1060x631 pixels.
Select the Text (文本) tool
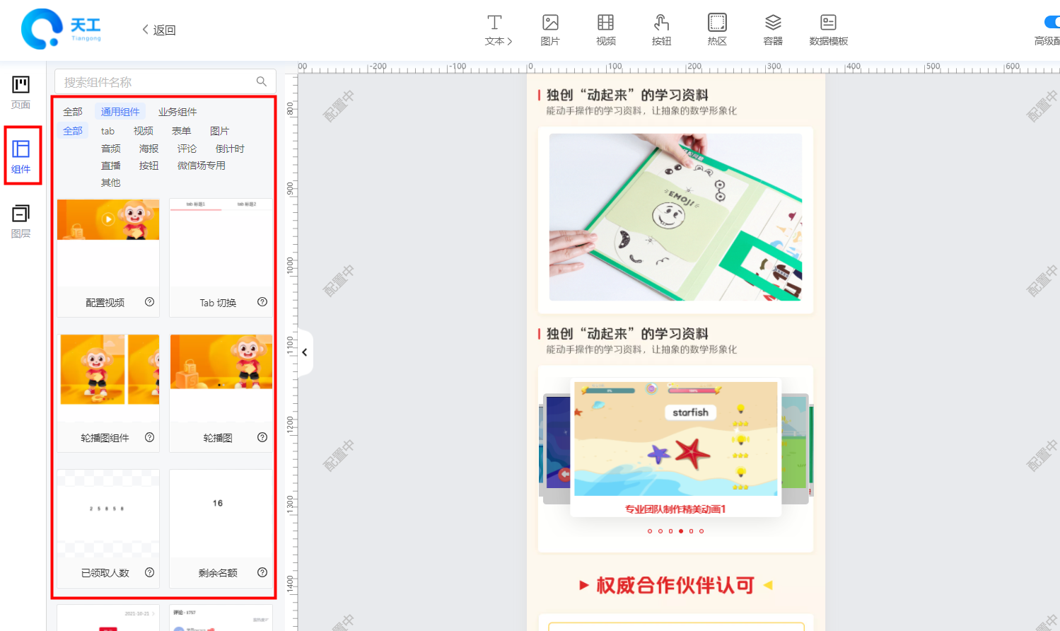(494, 30)
